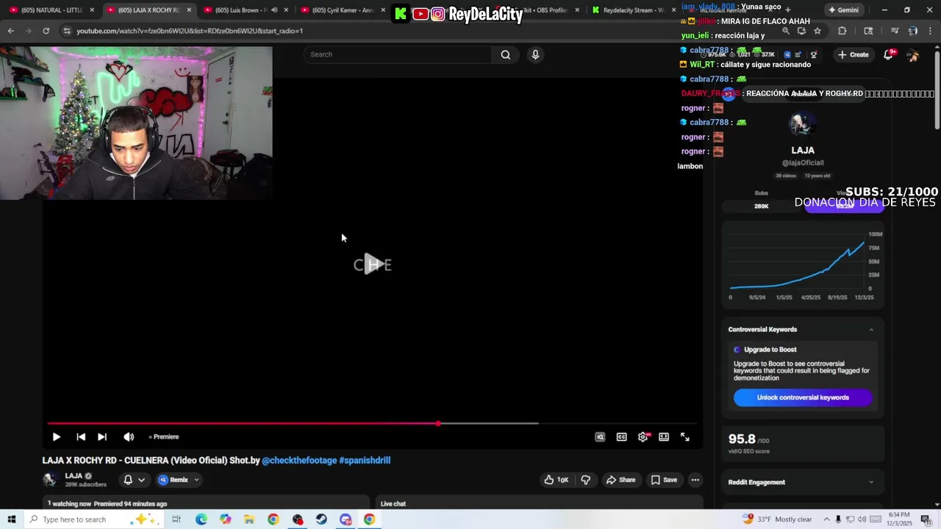The width and height of the screenshot is (941, 529).
Task: Dislike the video
Action: tap(586, 480)
